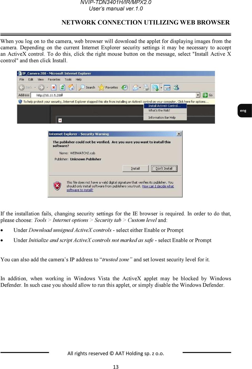The height and width of the screenshot is (369, 252).
Task: Expand the Back history dropdown arrow
Action: coord(35,87)
